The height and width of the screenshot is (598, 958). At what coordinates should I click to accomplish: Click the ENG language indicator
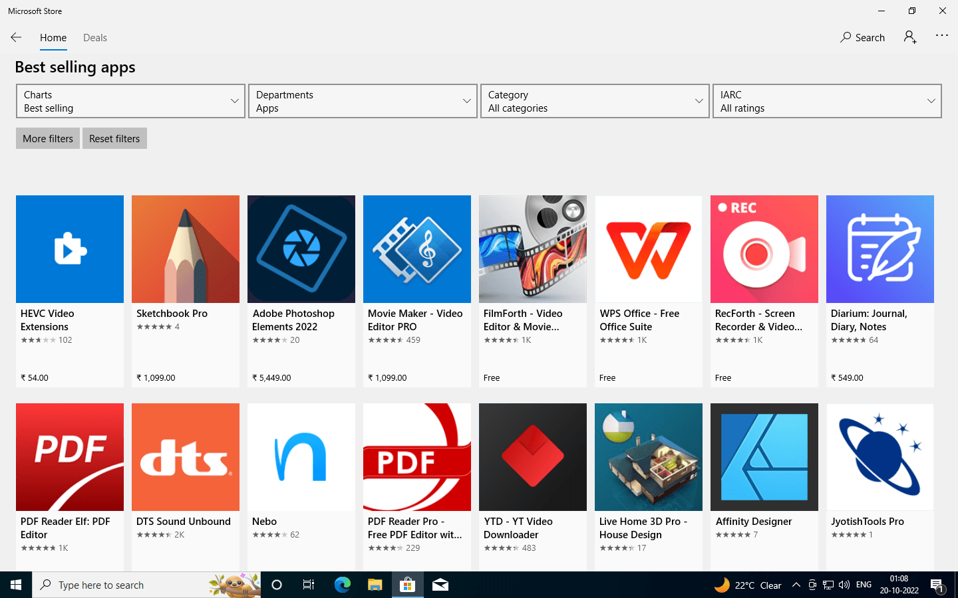coord(864,585)
